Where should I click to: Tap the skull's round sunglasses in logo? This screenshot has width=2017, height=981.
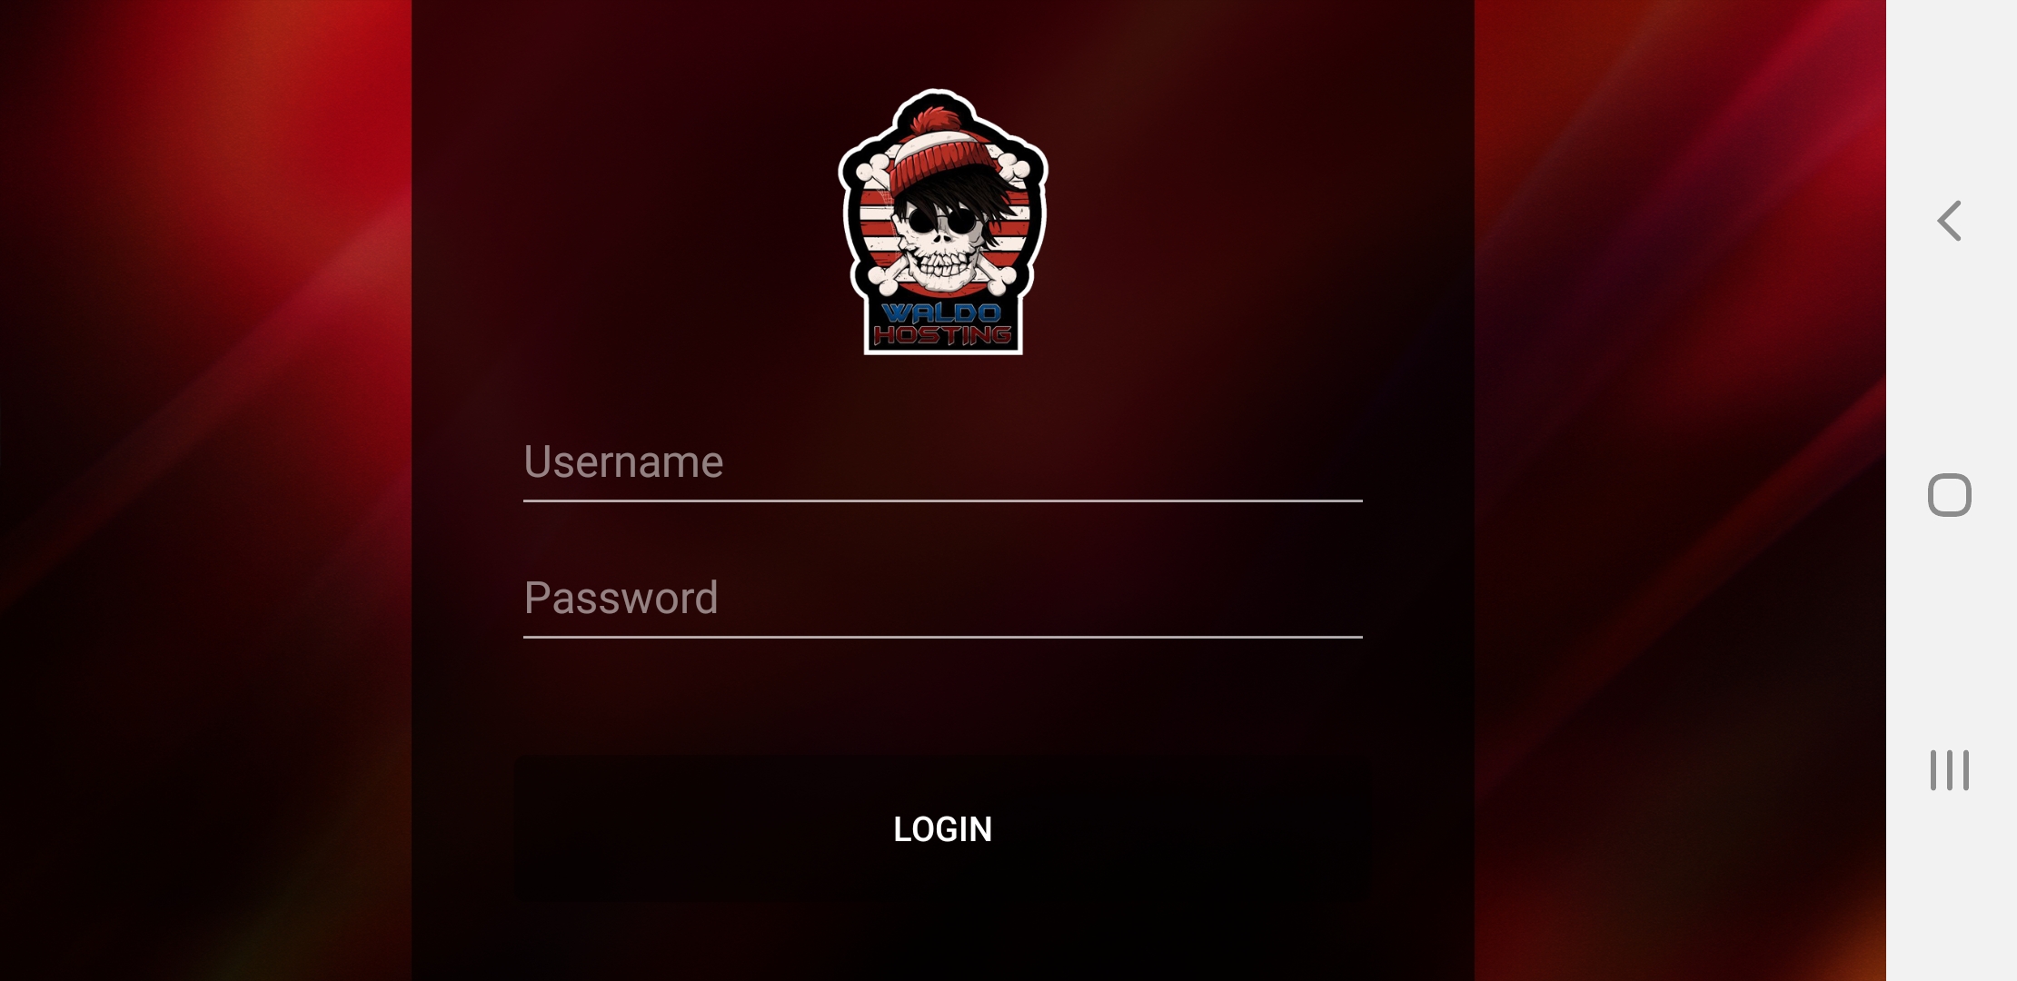pos(941,221)
